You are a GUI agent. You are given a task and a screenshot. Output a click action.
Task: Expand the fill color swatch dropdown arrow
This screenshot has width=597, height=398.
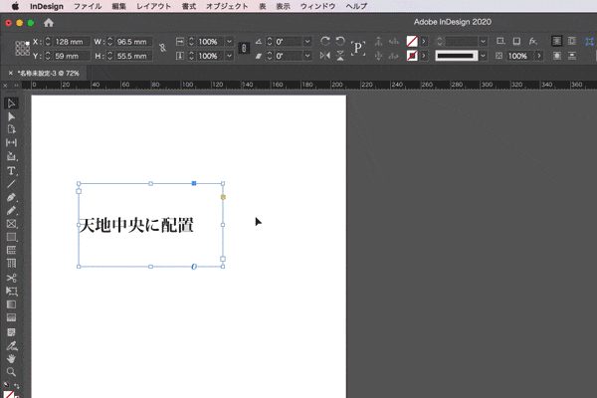coord(425,42)
